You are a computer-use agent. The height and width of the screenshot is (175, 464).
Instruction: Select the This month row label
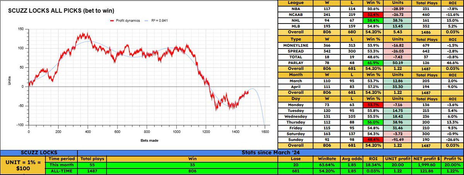click(x=61, y=165)
